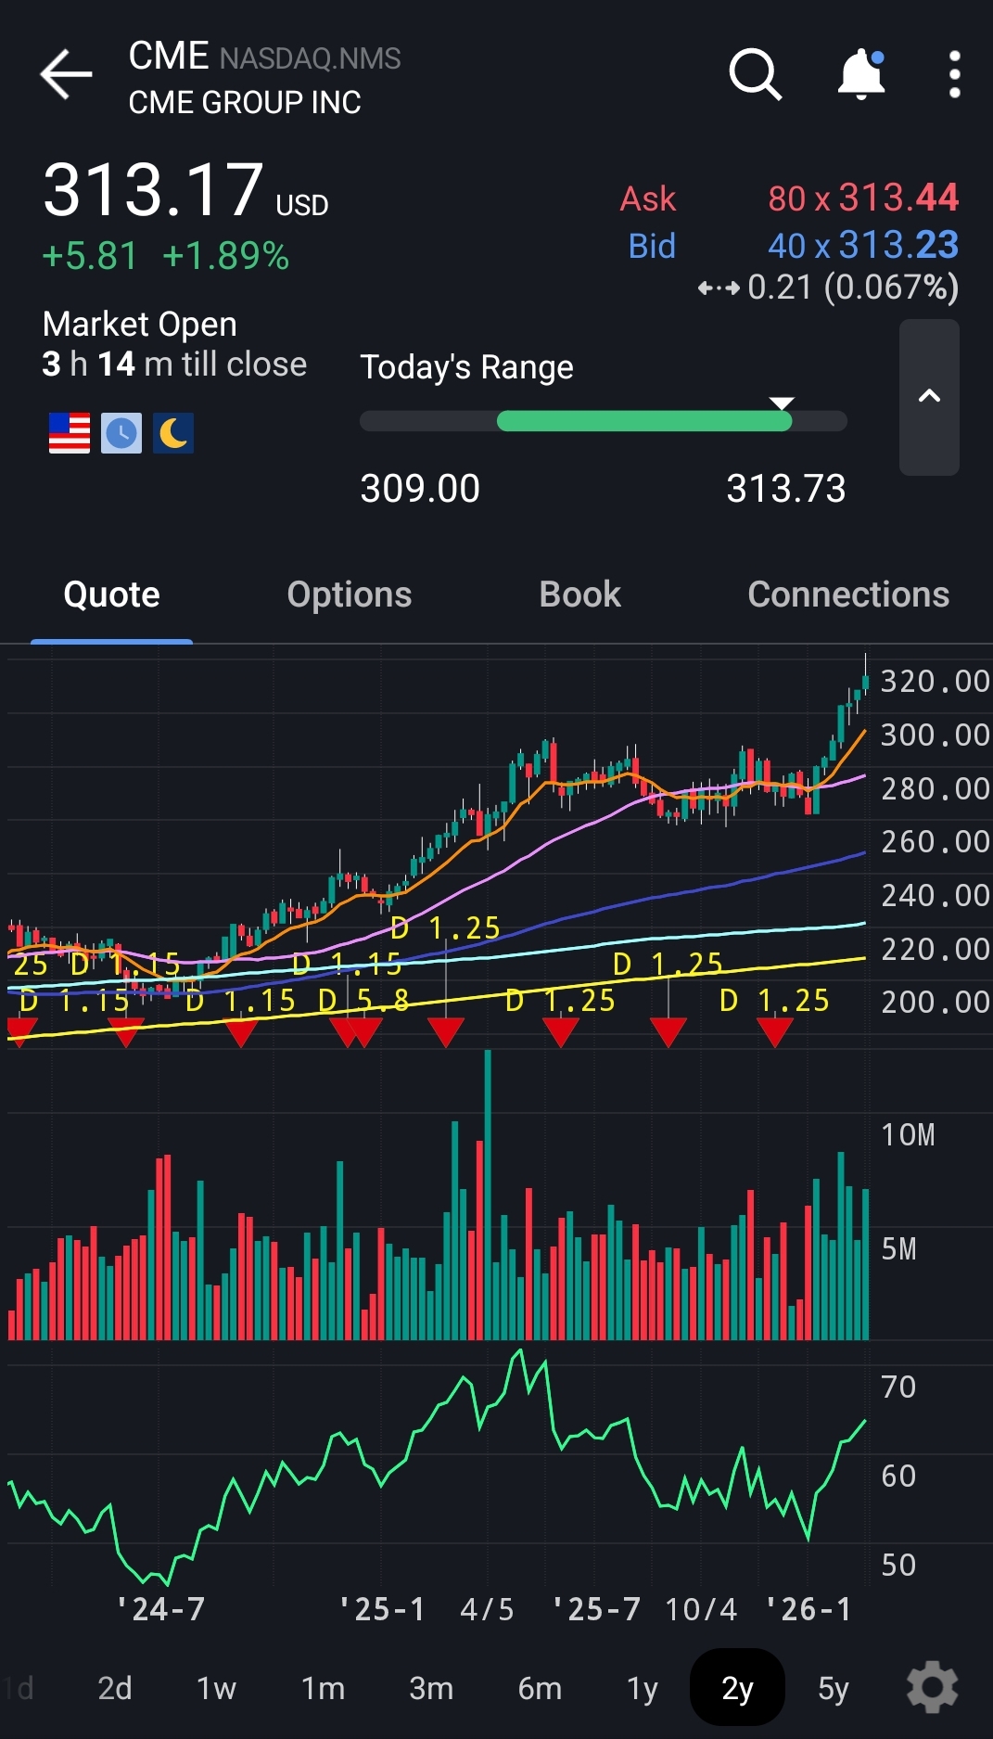Open the search magnifier icon

[x=756, y=74]
